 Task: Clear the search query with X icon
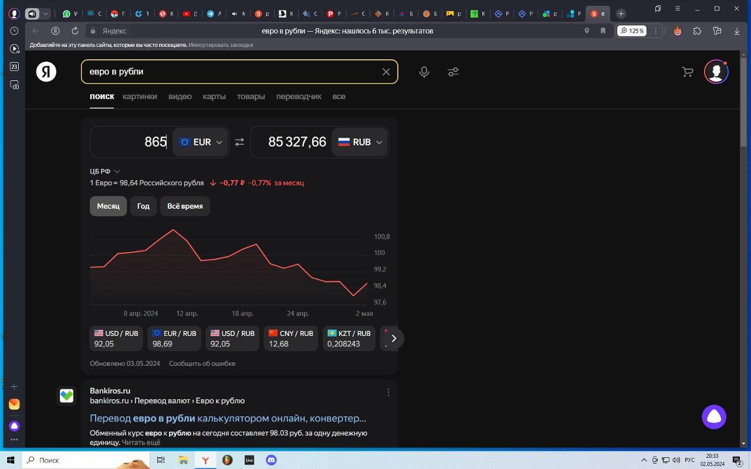(385, 72)
